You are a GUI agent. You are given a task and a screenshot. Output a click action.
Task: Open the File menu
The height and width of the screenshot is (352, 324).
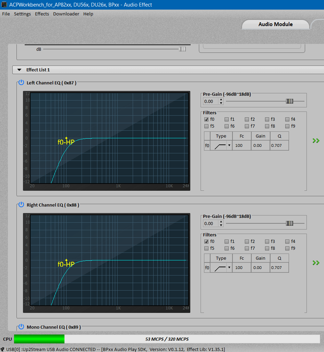[6, 14]
